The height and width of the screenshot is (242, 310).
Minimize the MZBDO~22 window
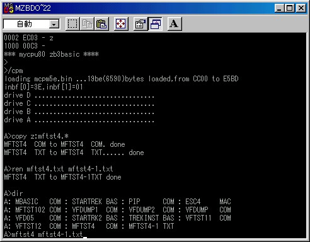click(279, 8)
